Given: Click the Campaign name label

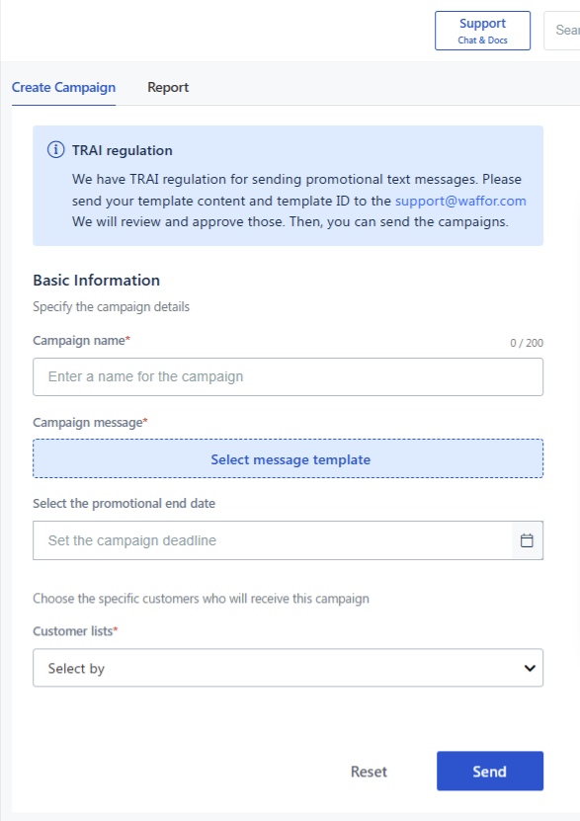Looking at the screenshot, I should 81,340.
